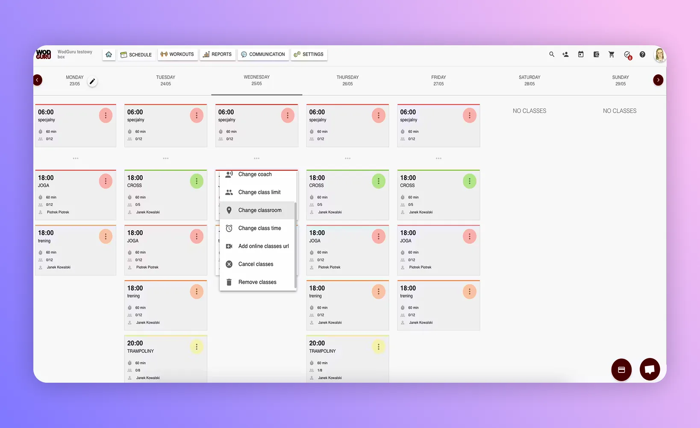Click the user profile avatar

pyautogui.click(x=659, y=55)
